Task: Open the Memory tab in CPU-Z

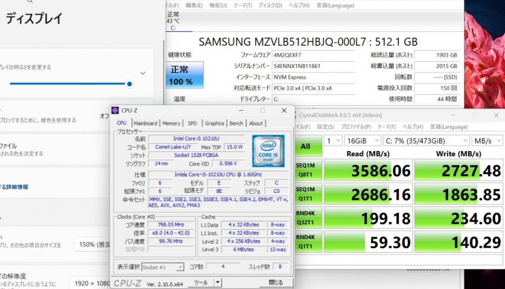Action: click(171, 123)
